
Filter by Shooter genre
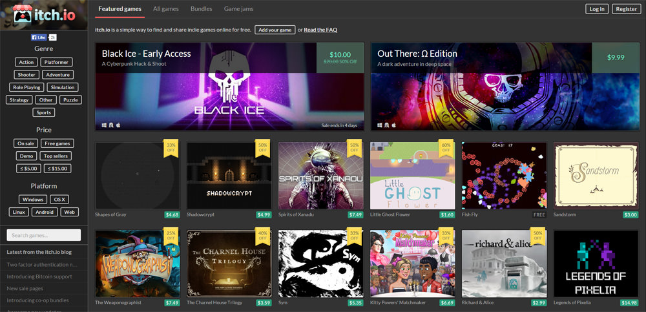(x=26, y=74)
